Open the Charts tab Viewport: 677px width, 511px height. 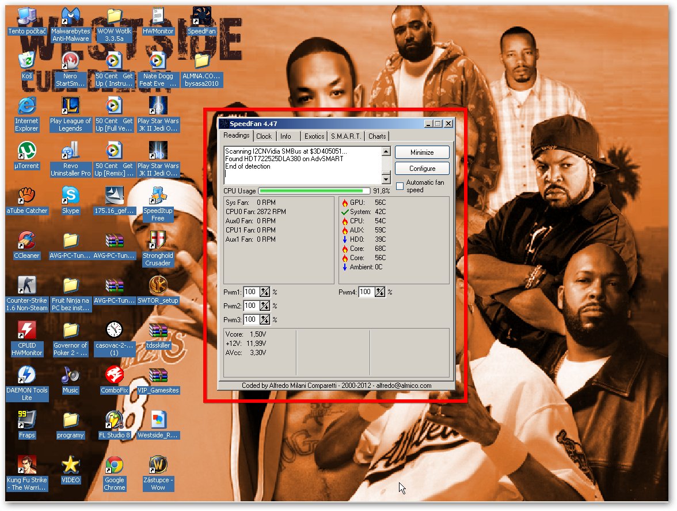pyautogui.click(x=377, y=136)
